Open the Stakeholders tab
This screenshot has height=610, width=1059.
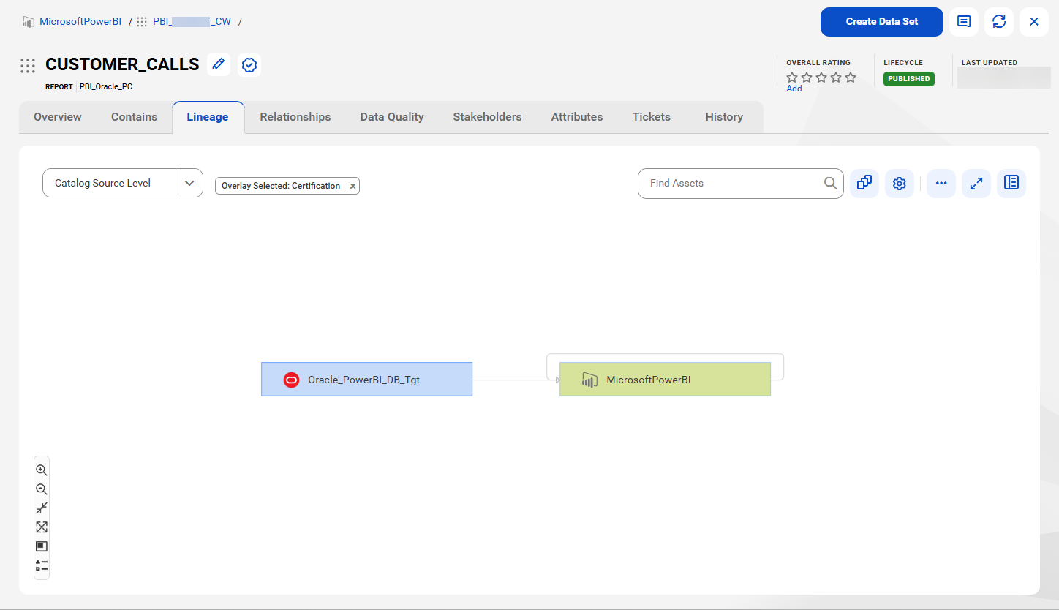(x=487, y=117)
